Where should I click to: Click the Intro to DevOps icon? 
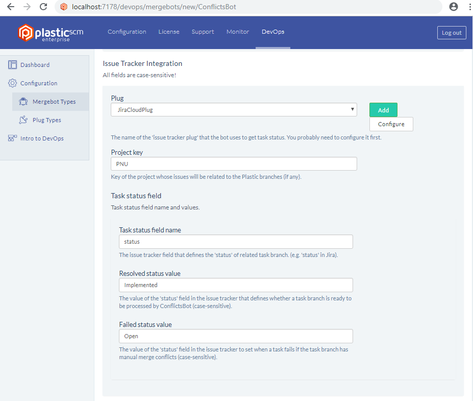(12, 138)
